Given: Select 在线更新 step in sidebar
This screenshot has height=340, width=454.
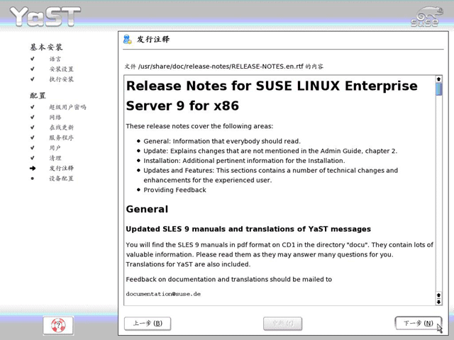Looking at the screenshot, I should pos(62,127).
